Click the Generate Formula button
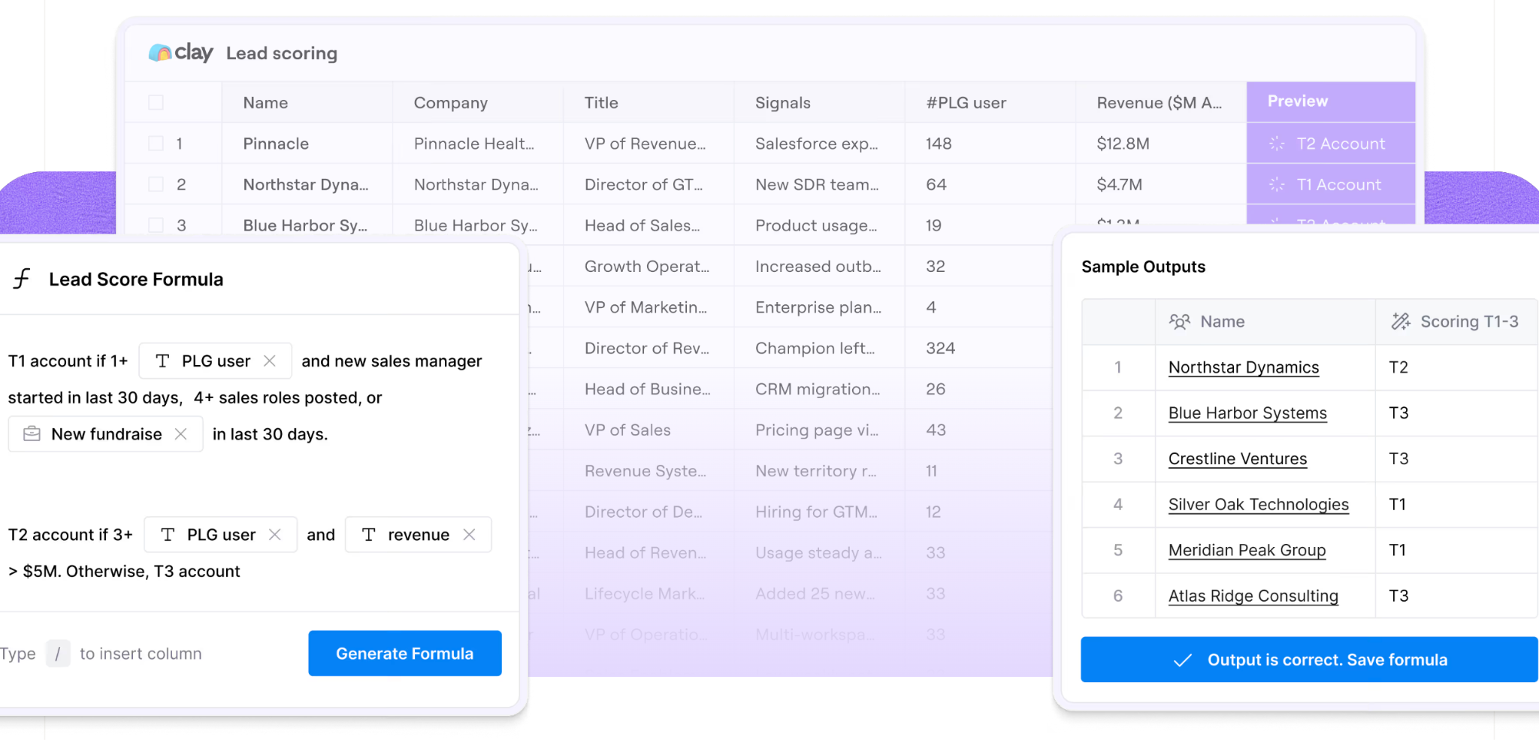The height and width of the screenshot is (740, 1539). [x=405, y=653]
